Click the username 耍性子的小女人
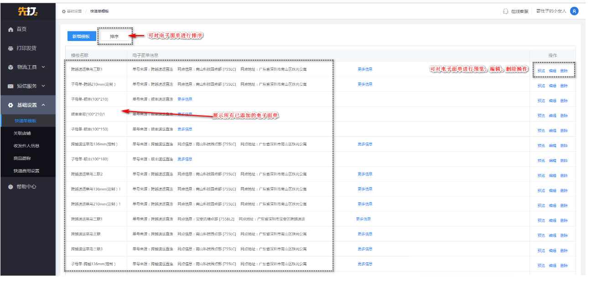Viewport: 592px width, 282px height. point(551,11)
